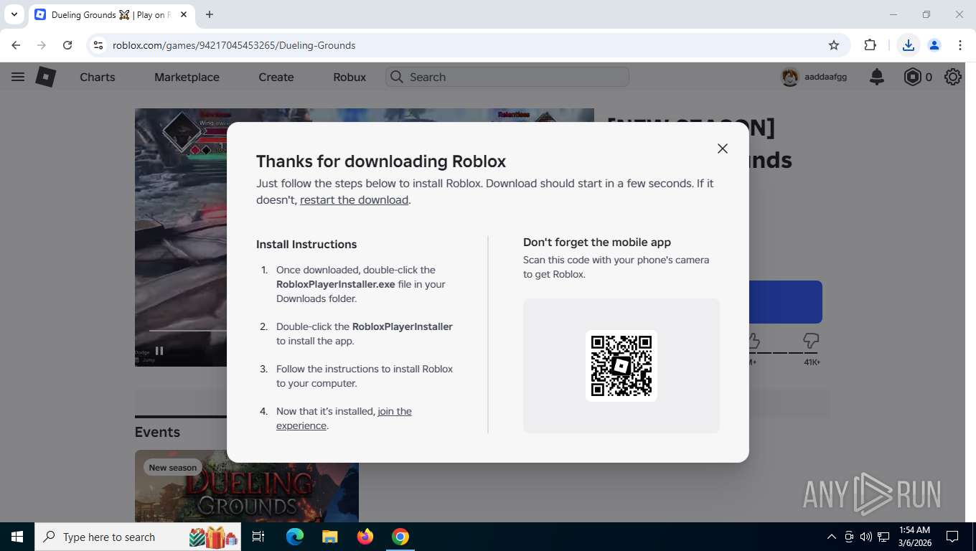Open File Explorer from taskbar
The height and width of the screenshot is (551, 976).
coord(329,537)
